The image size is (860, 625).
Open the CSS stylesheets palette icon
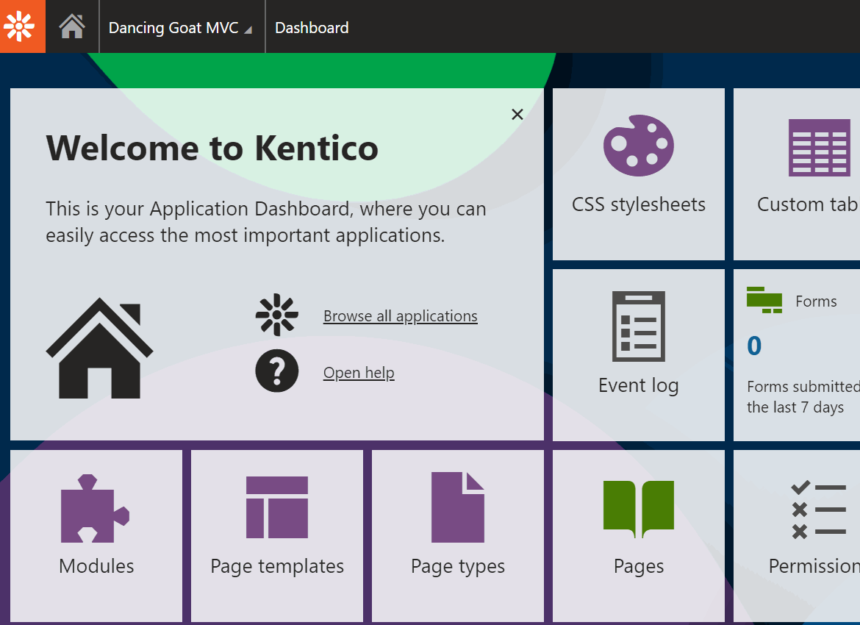639,146
